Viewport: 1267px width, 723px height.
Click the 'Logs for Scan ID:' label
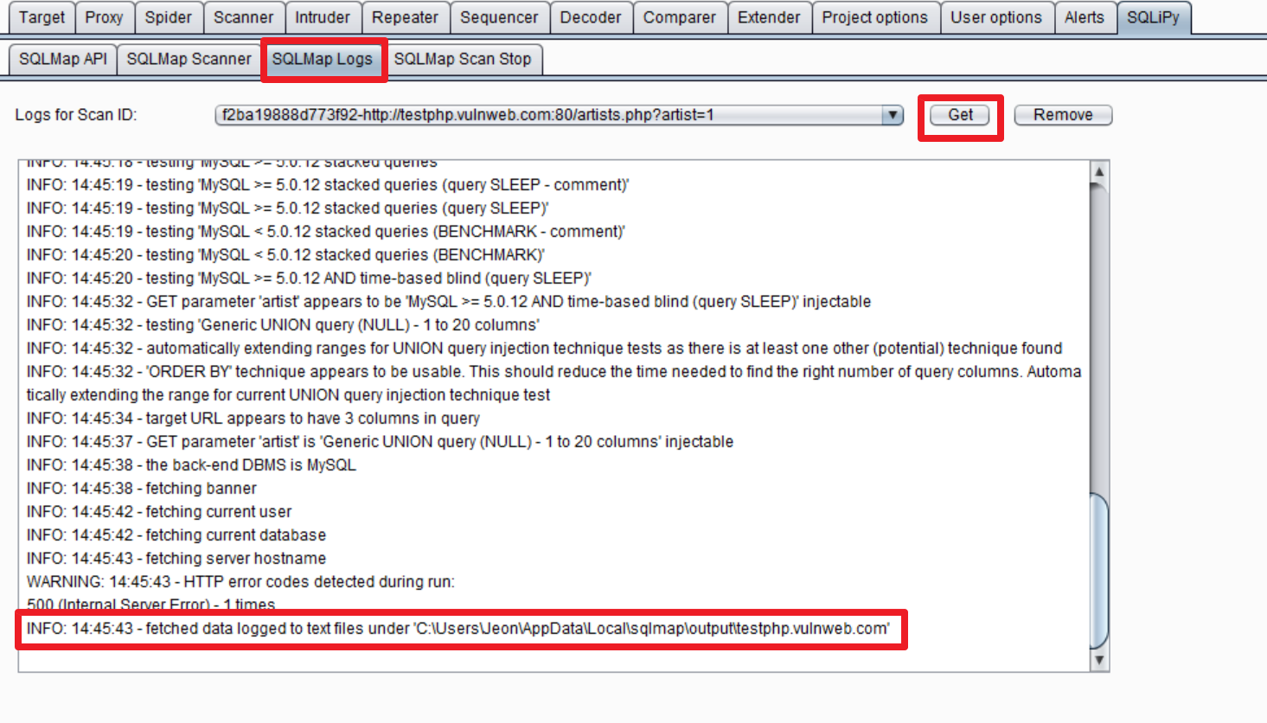(x=76, y=115)
